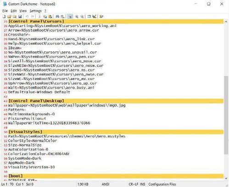Click the Open file folder icon

pyautogui.click(x=9, y=16)
